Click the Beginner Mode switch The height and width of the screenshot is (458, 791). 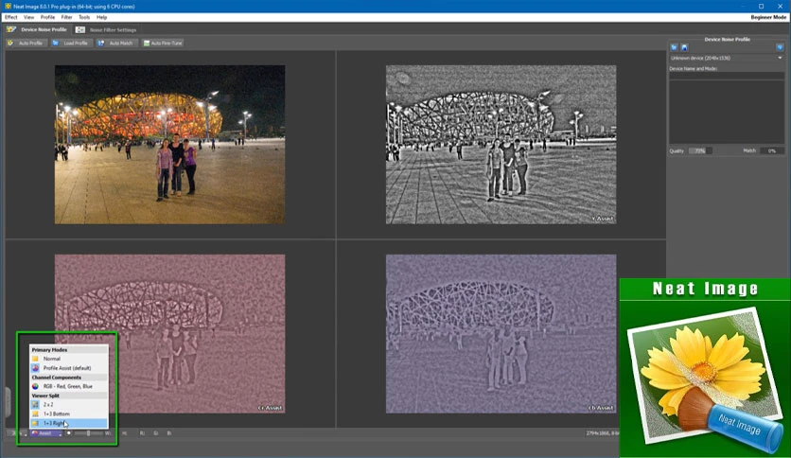(768, 17)
